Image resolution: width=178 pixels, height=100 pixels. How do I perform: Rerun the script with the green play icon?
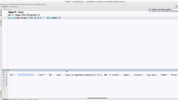[3, 72]
